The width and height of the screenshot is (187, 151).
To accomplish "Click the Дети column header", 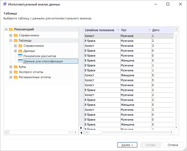I will [161, 30].
